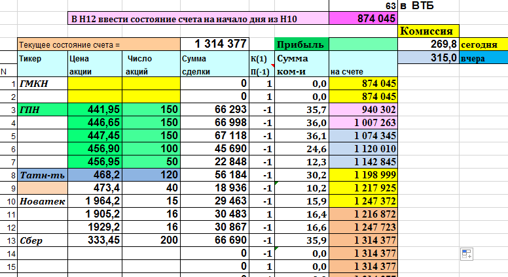Click the 'Число акций' column header
The width and height of the screenshot is (508, 277).
[x=151, y=64]
